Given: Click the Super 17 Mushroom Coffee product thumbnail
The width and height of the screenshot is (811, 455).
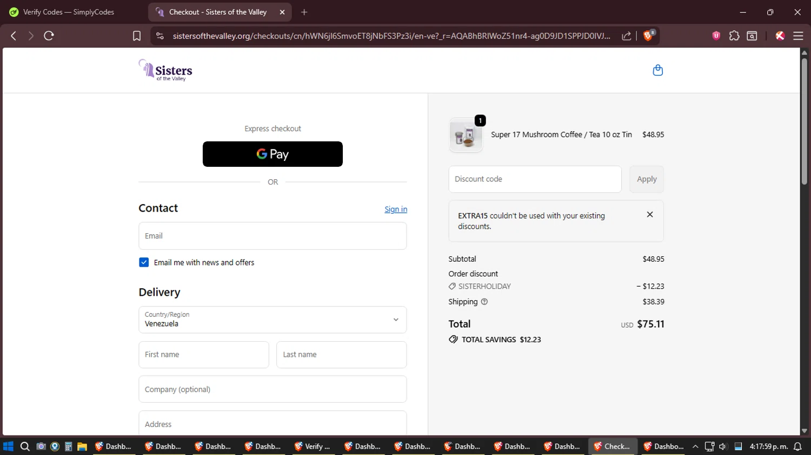Looking at the screenshot, I should (x=466, y=135).
